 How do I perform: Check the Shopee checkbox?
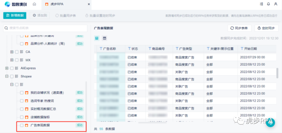(12, 76)
